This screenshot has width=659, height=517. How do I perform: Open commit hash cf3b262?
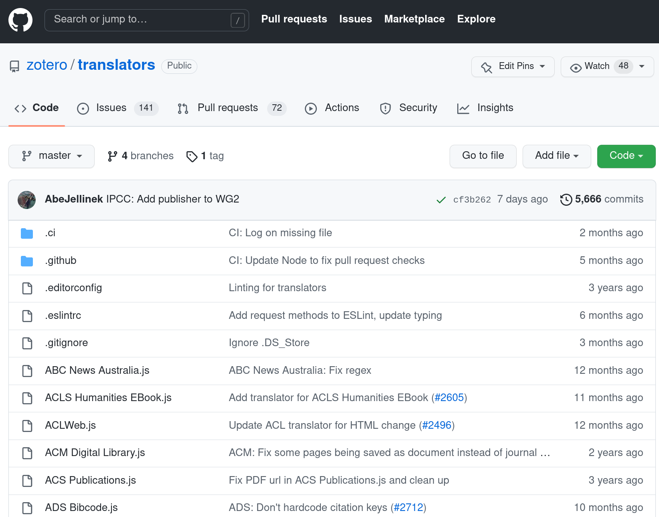pos(472,200)
